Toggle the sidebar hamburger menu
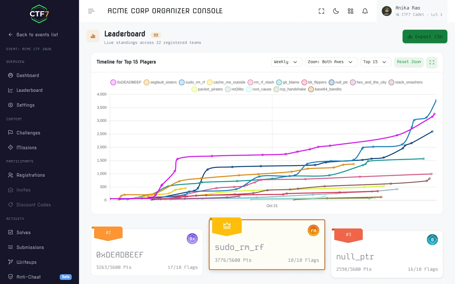The image size is (455, 284). [91, 11]
